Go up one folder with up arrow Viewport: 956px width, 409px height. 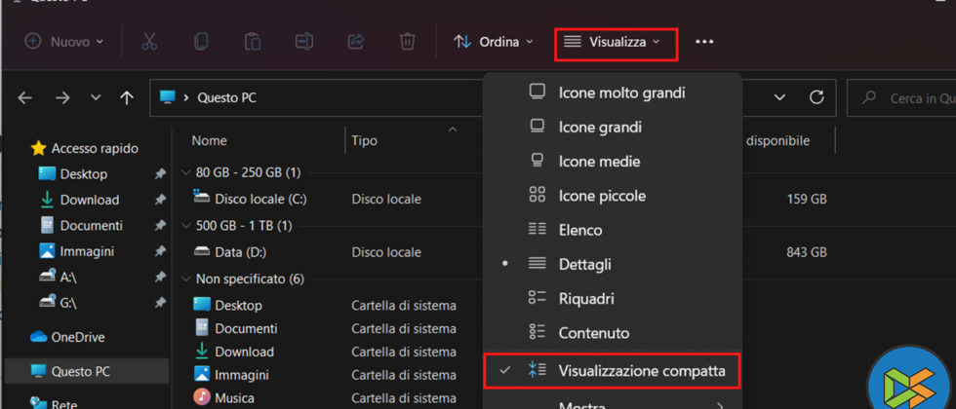(x=126, y=97)
